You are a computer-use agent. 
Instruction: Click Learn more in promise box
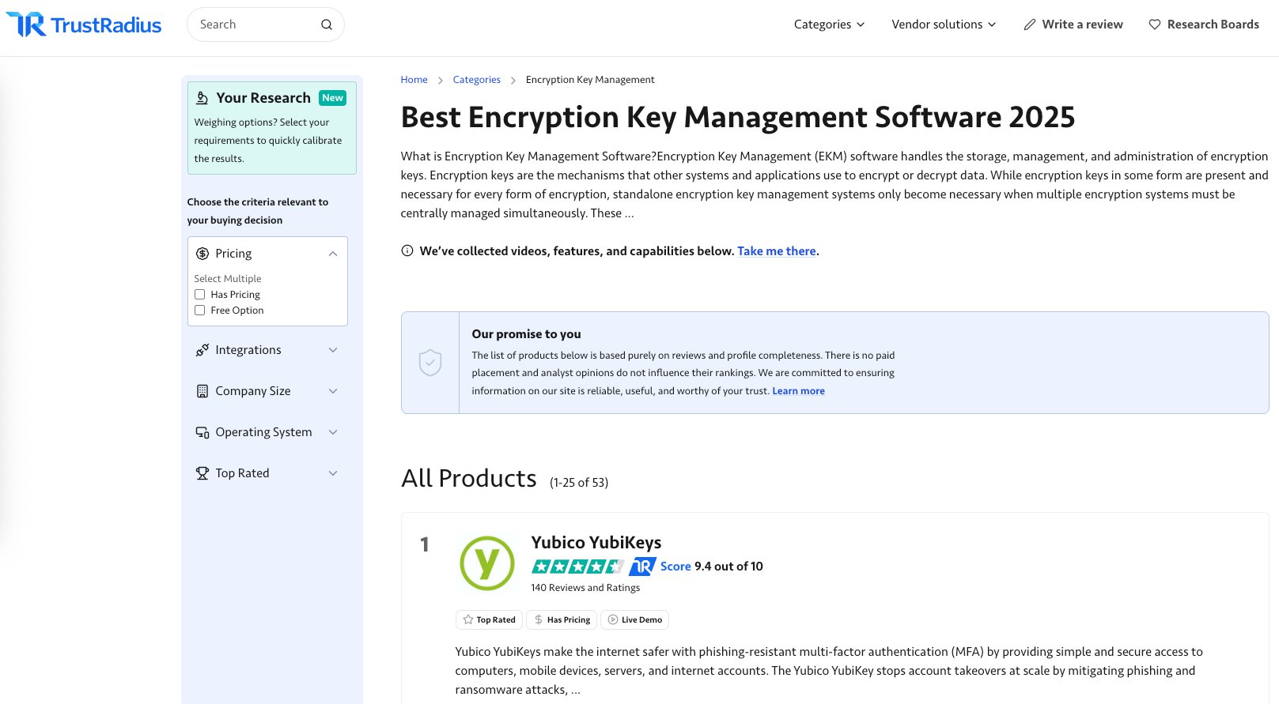[x=798, y=391]
